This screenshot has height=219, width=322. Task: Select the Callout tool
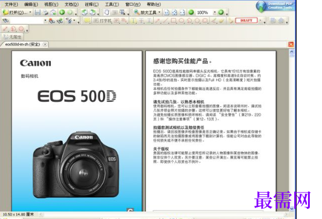pos(124,21)
